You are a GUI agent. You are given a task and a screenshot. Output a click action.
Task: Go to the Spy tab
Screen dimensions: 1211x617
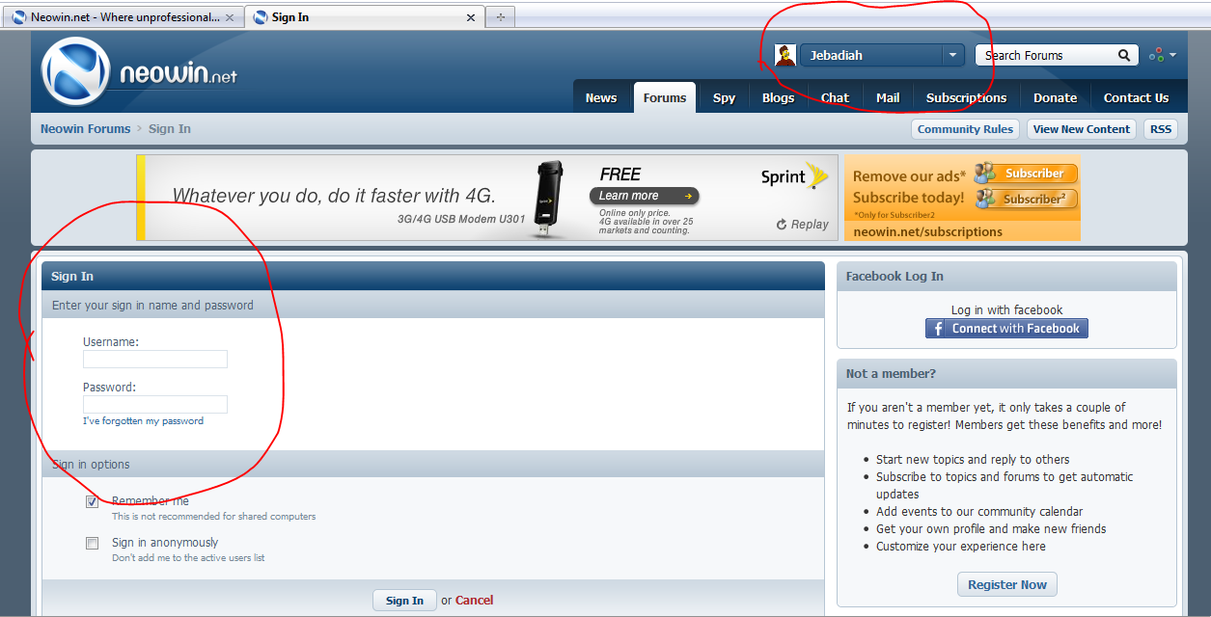[x=724, y=97]
